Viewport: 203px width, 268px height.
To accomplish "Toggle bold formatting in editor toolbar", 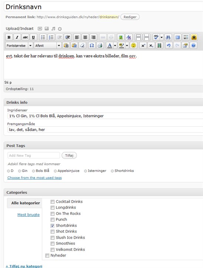I will click(9, 37).
